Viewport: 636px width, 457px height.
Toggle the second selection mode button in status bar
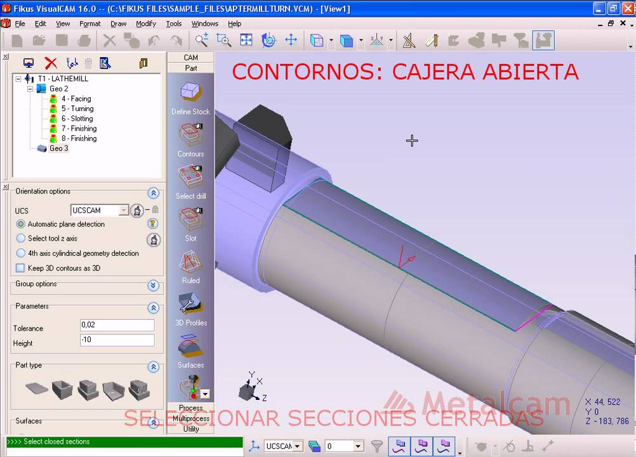click(x=421, y=446)
